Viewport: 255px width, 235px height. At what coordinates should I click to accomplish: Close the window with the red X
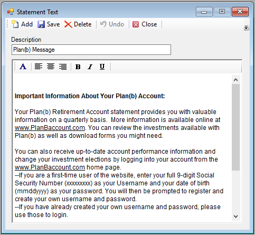pos(240,12)
